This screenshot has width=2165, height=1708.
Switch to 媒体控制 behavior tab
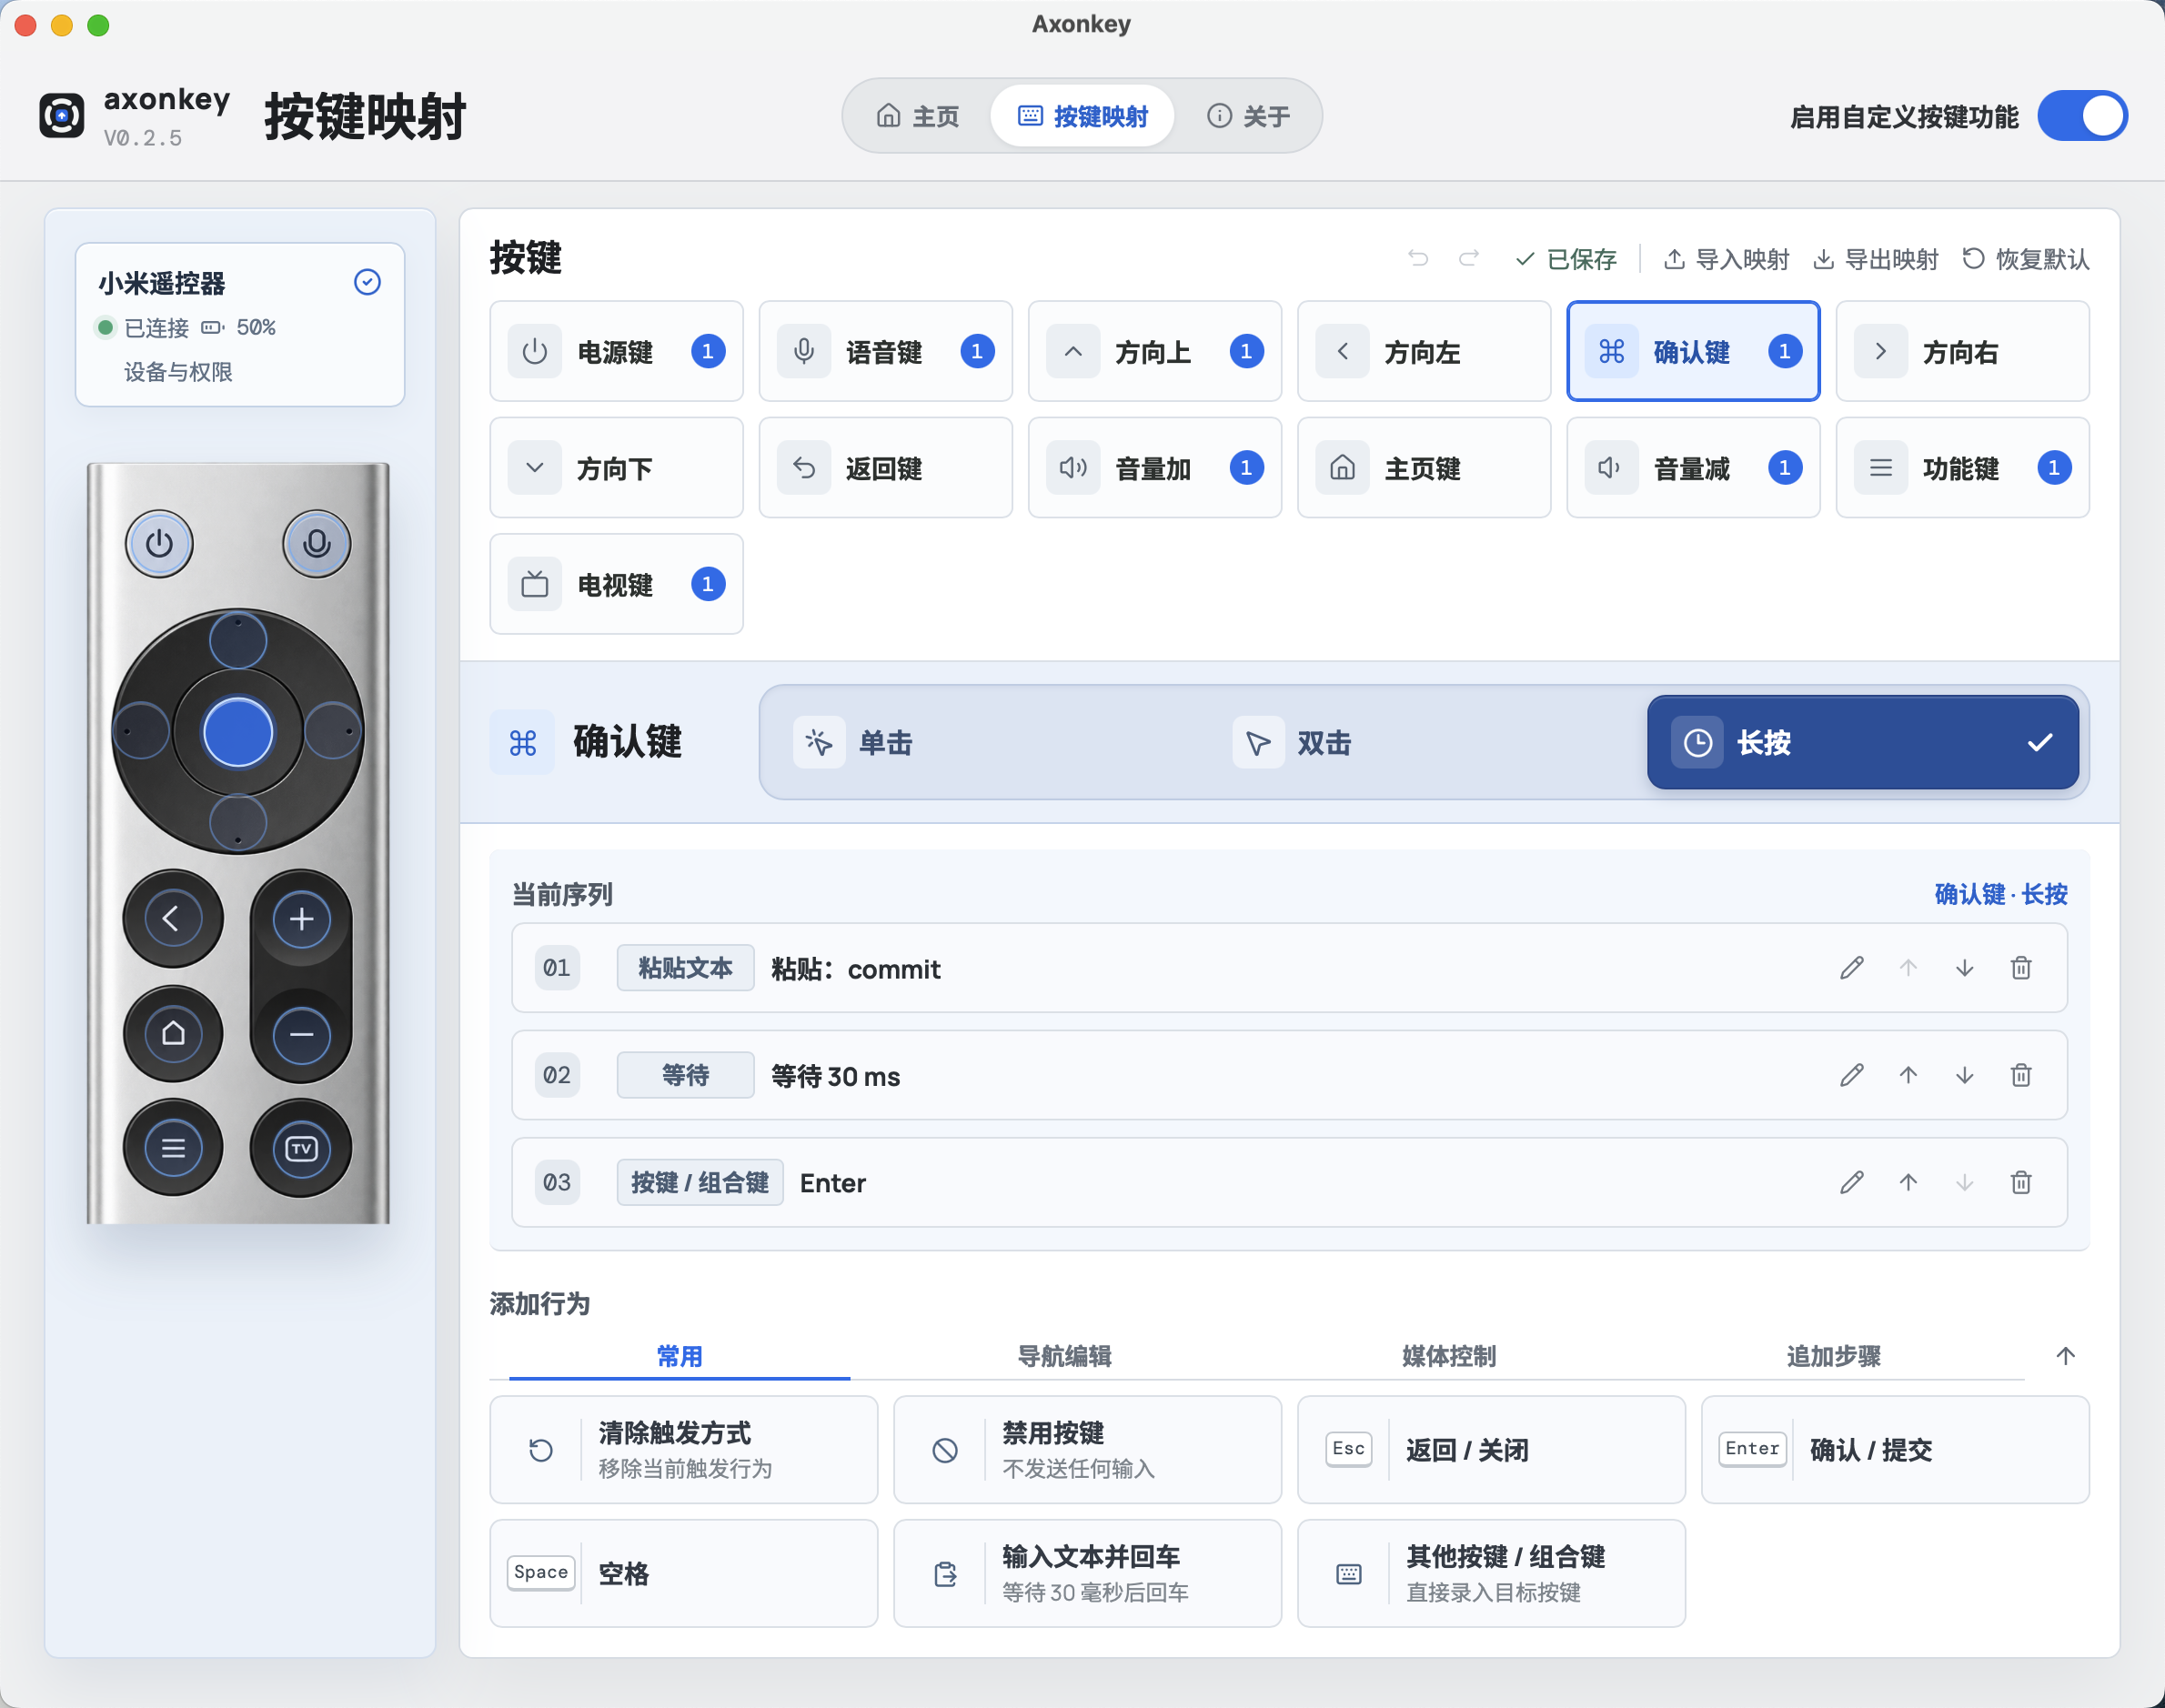pyautogui.click(x=1449, y=1356)
